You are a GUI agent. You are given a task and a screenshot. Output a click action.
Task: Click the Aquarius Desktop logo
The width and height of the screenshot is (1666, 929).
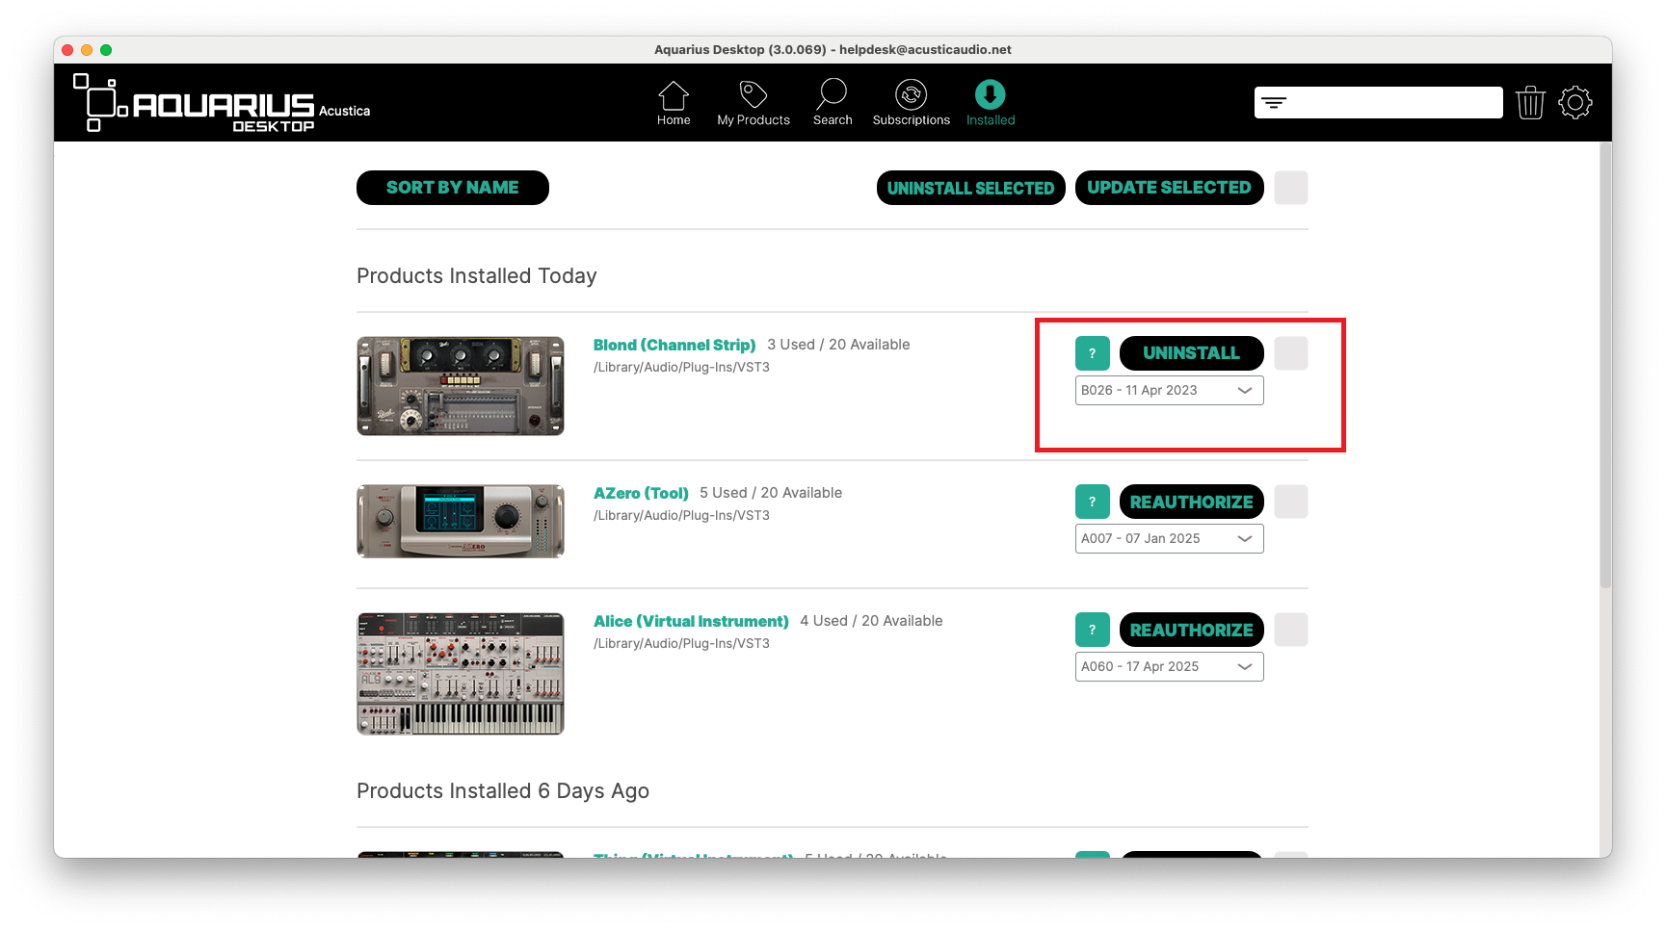pyautogui.click(x=222, y=102)
